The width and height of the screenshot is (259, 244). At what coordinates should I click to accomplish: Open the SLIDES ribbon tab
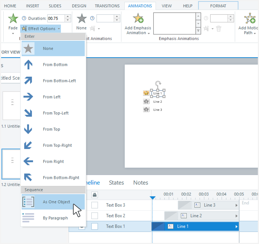pyautogui.click(x=55, y=6)
